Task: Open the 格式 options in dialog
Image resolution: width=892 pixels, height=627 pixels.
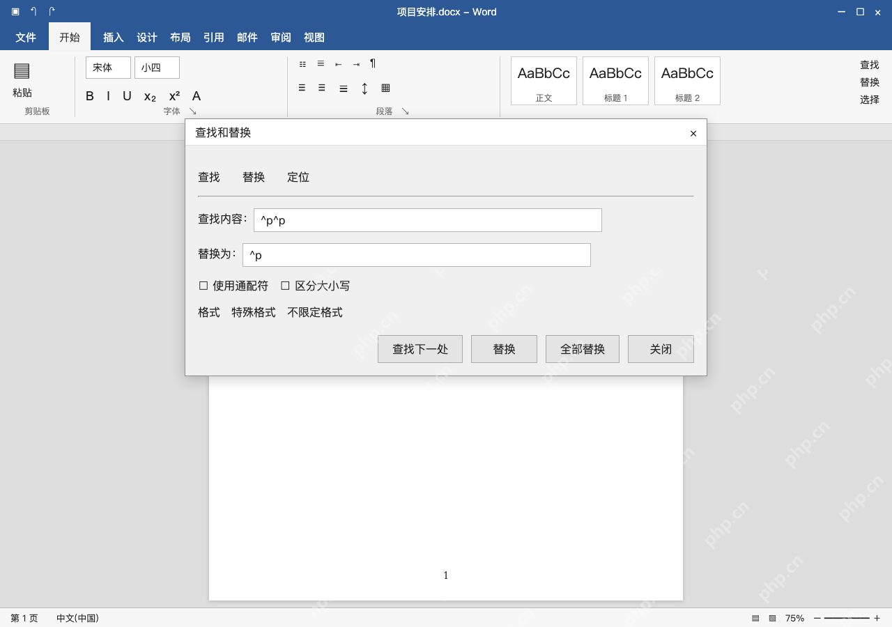Action: (209, 312)
